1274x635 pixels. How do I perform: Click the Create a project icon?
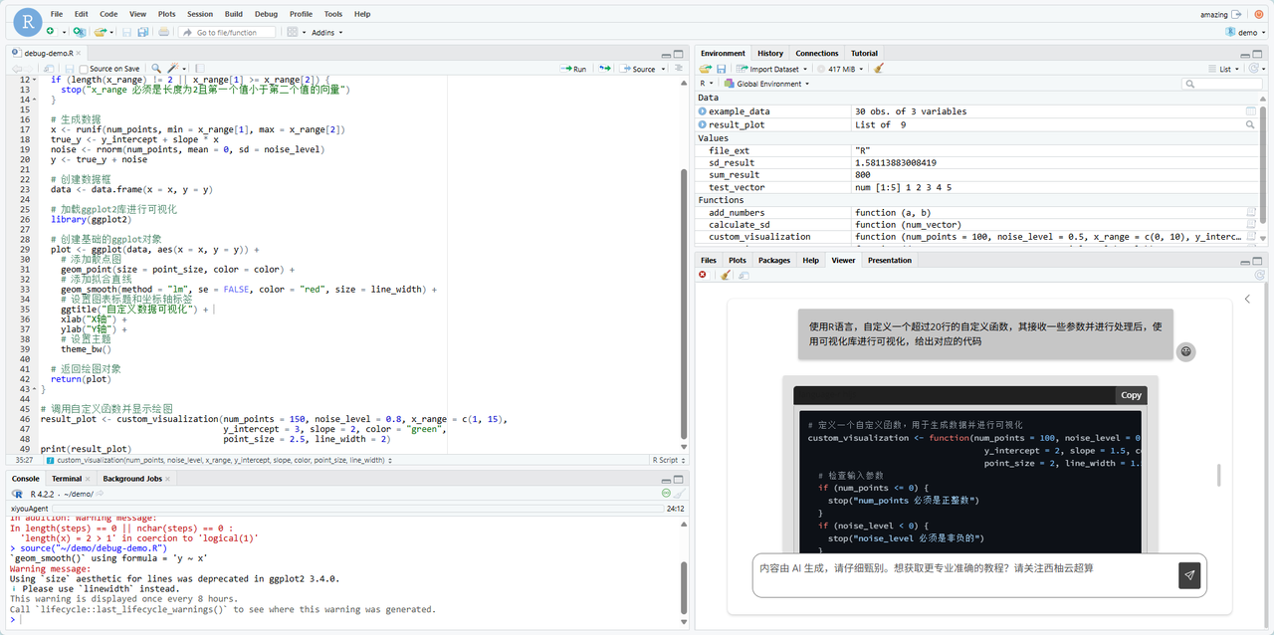pyautogui.click(x=79, y=33)
